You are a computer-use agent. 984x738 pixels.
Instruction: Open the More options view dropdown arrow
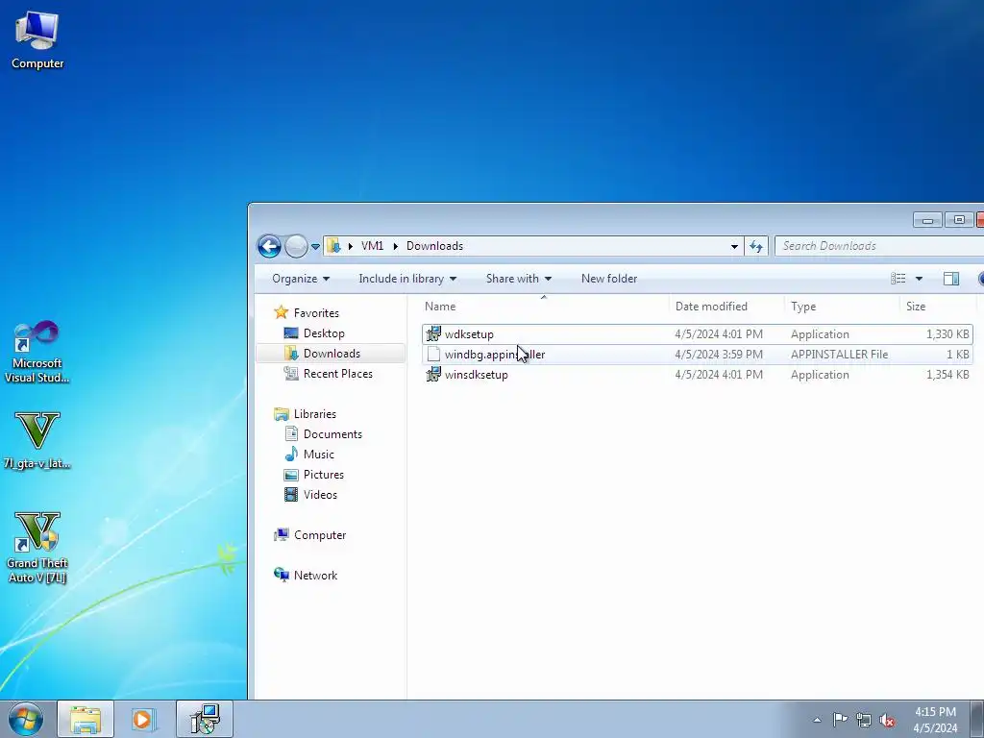(x=919, y=279)
